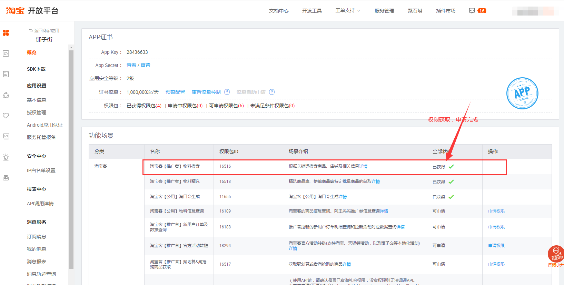Open 消息报表 in the sidebar

tap(37, 262)
